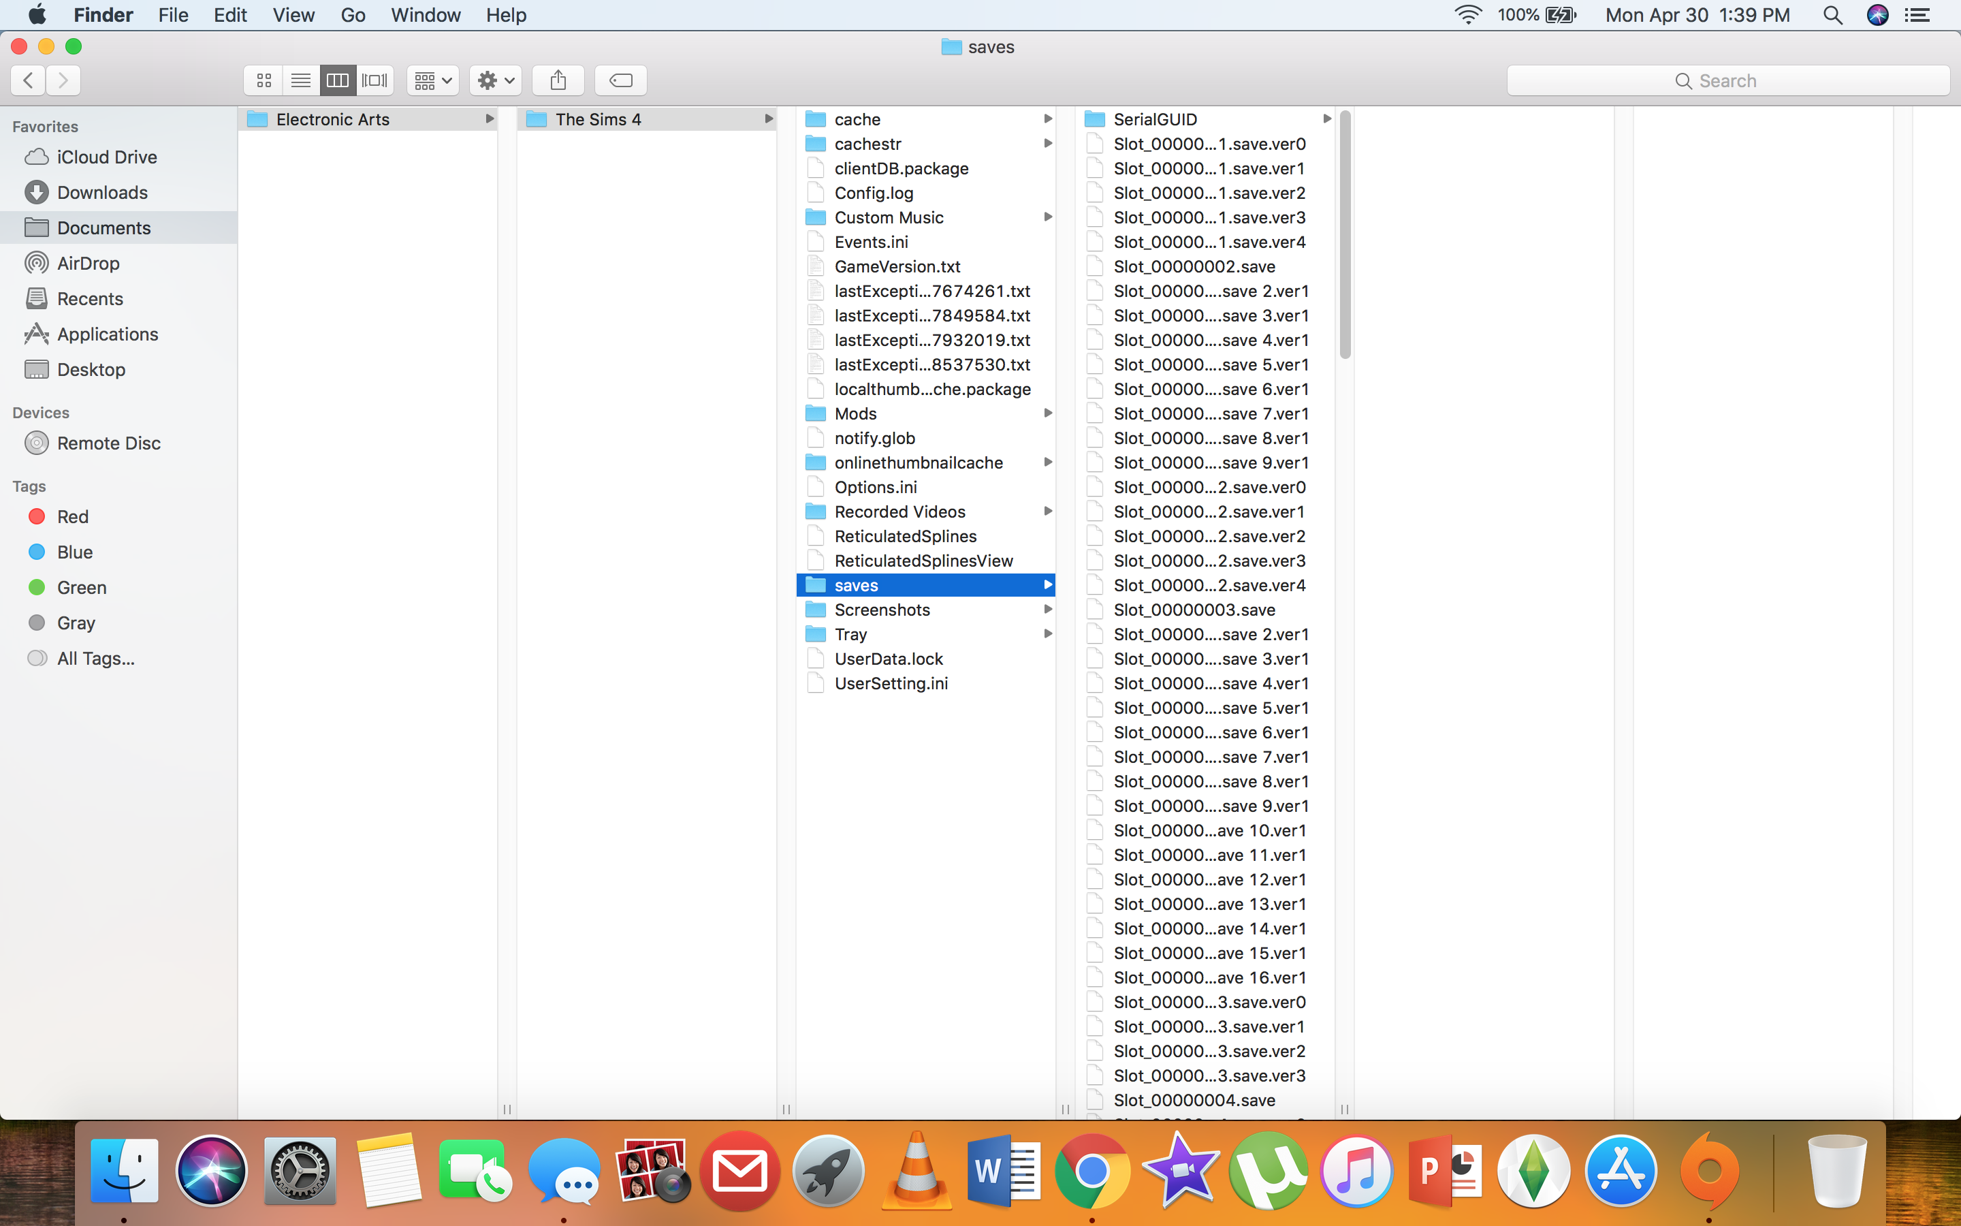Open Spotlight search in menu bar
The image size is (1961, 1226).
point(1832,14)
